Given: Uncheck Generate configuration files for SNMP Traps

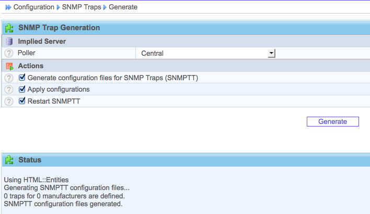Looking at the screenshot, I should [22, 78].
